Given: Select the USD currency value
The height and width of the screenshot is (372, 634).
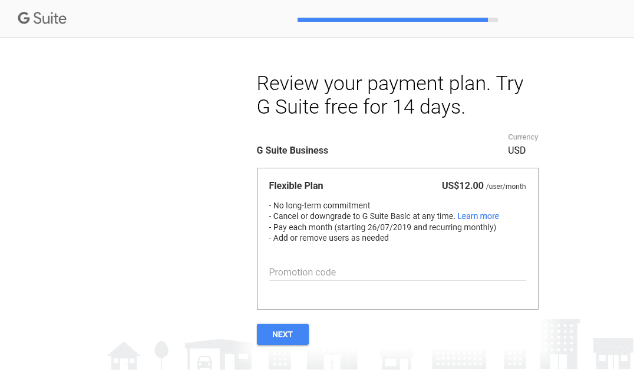Looking at the screenshot, I should tap(517, 150).
